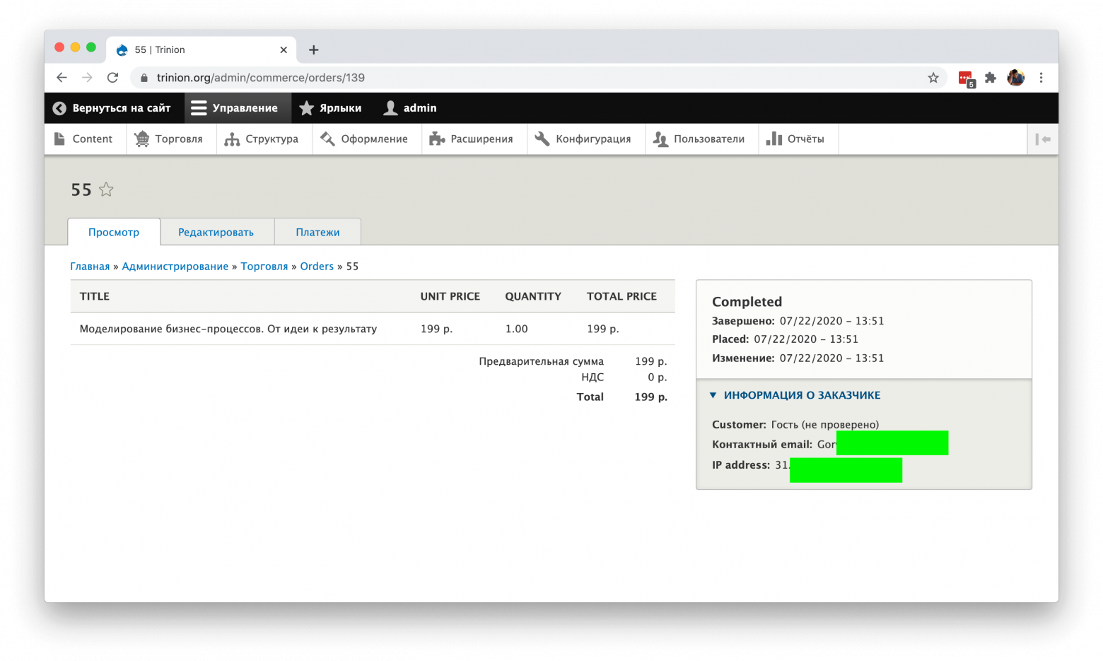1103x661 pixels.
Task: Open a new browser tab with plus
Action: [314, 49]
